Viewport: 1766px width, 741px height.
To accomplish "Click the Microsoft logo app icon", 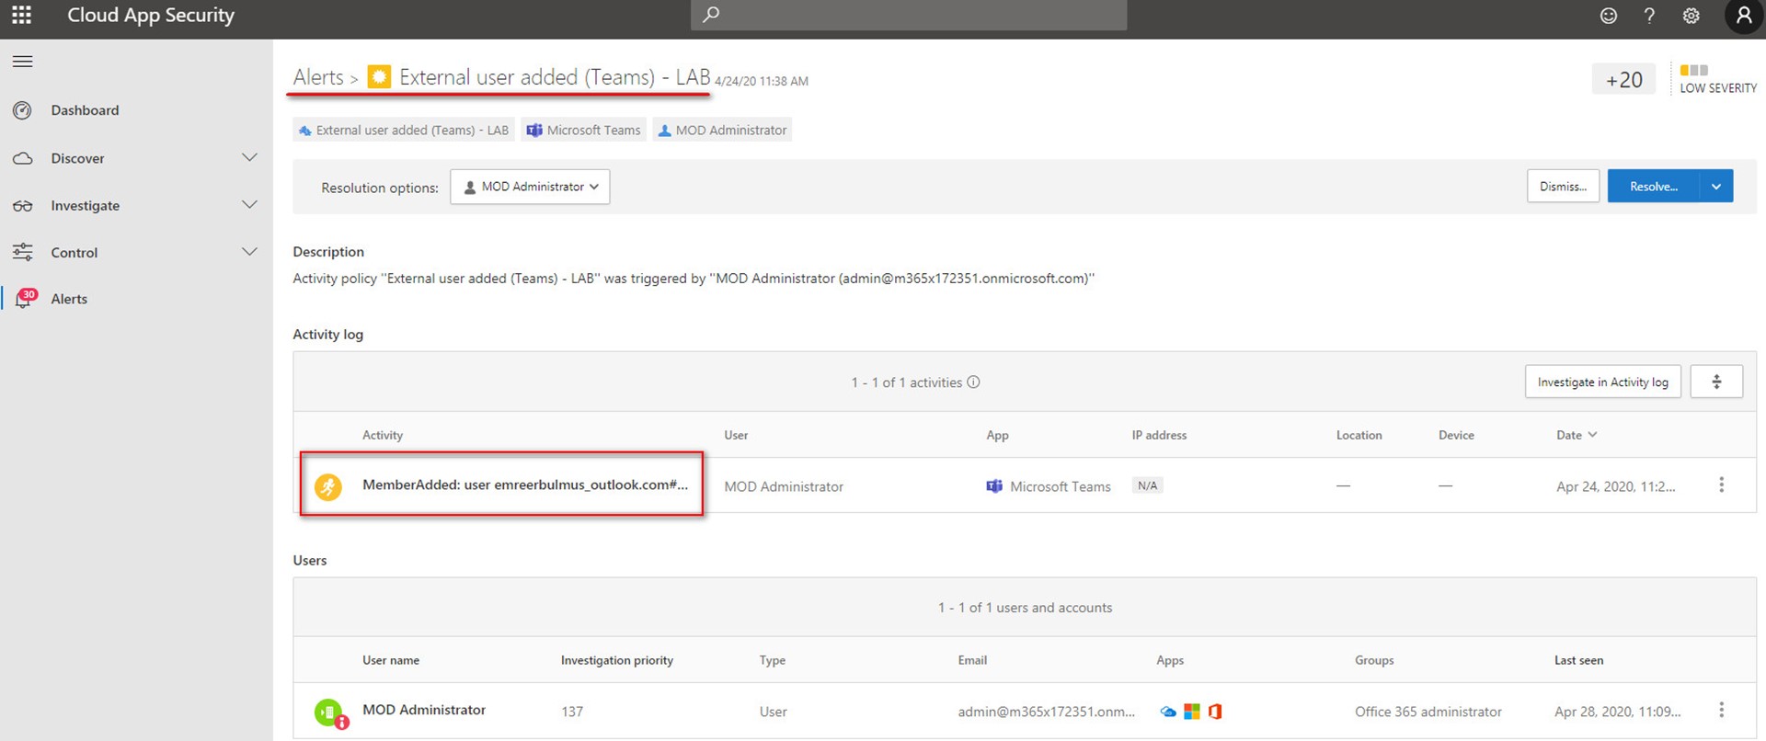I will pyautogui.click(x=1191, y=712).
